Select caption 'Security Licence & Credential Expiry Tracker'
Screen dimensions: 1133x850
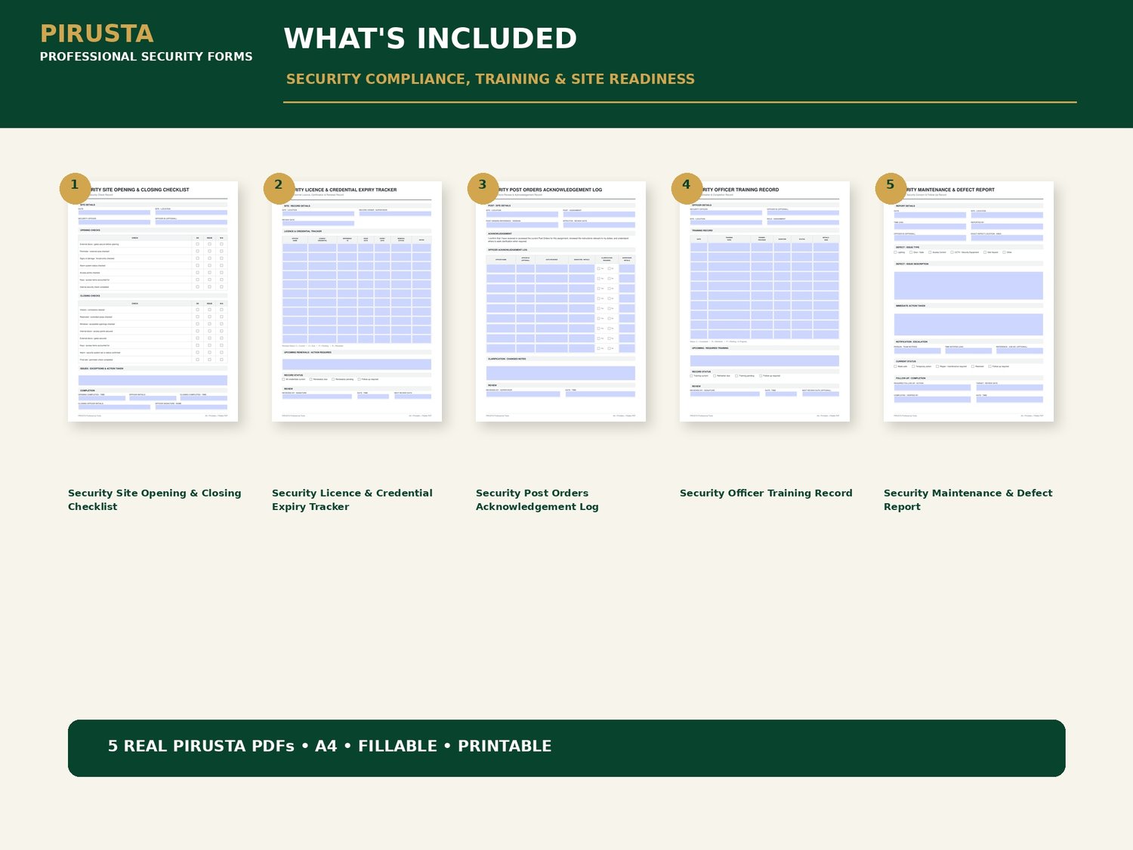coord(352,500)
